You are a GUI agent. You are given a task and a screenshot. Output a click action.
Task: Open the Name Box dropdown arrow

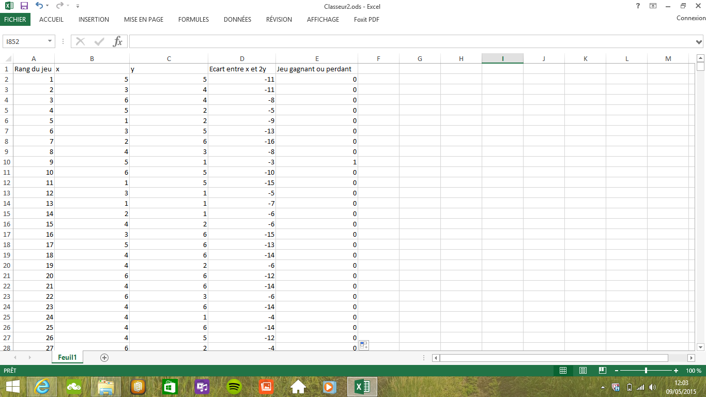click(50, 41)
